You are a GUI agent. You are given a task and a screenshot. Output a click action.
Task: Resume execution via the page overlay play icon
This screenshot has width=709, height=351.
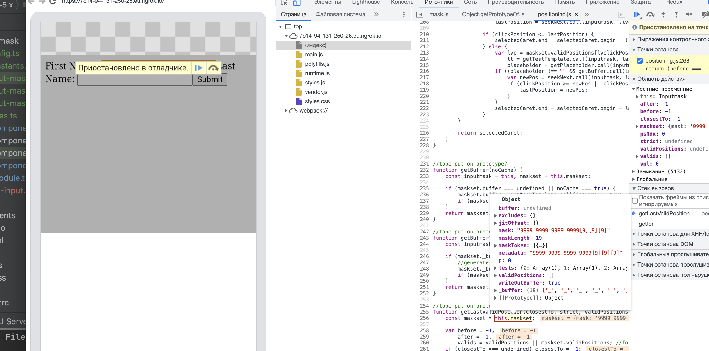[198, 68]
